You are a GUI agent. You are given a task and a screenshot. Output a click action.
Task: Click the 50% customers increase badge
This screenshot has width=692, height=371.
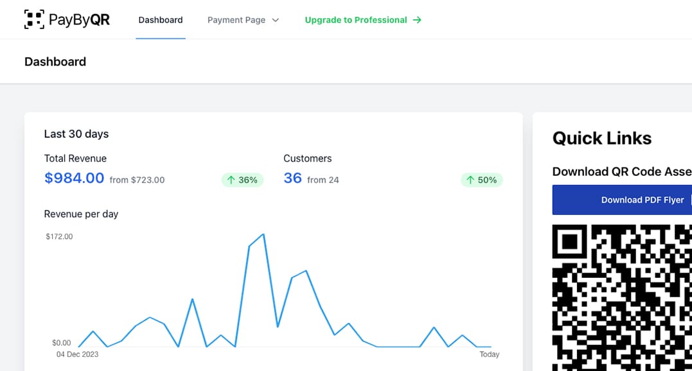(x=481, y=180)
